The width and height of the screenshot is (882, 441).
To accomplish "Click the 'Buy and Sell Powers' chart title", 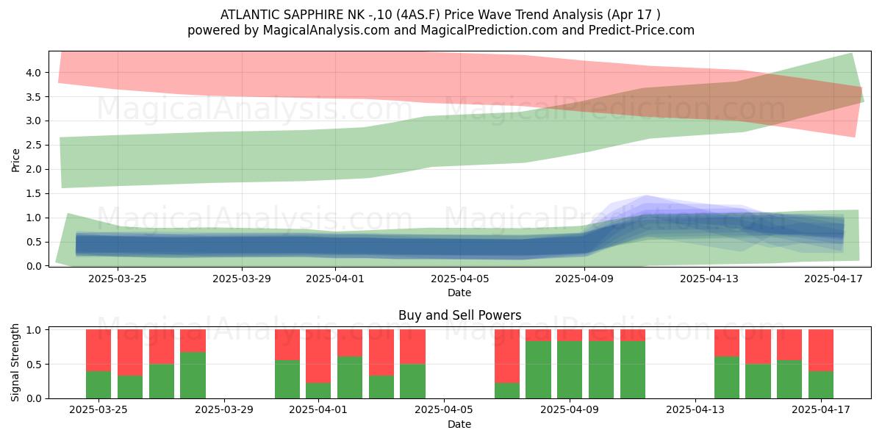I will pos(459,315).
